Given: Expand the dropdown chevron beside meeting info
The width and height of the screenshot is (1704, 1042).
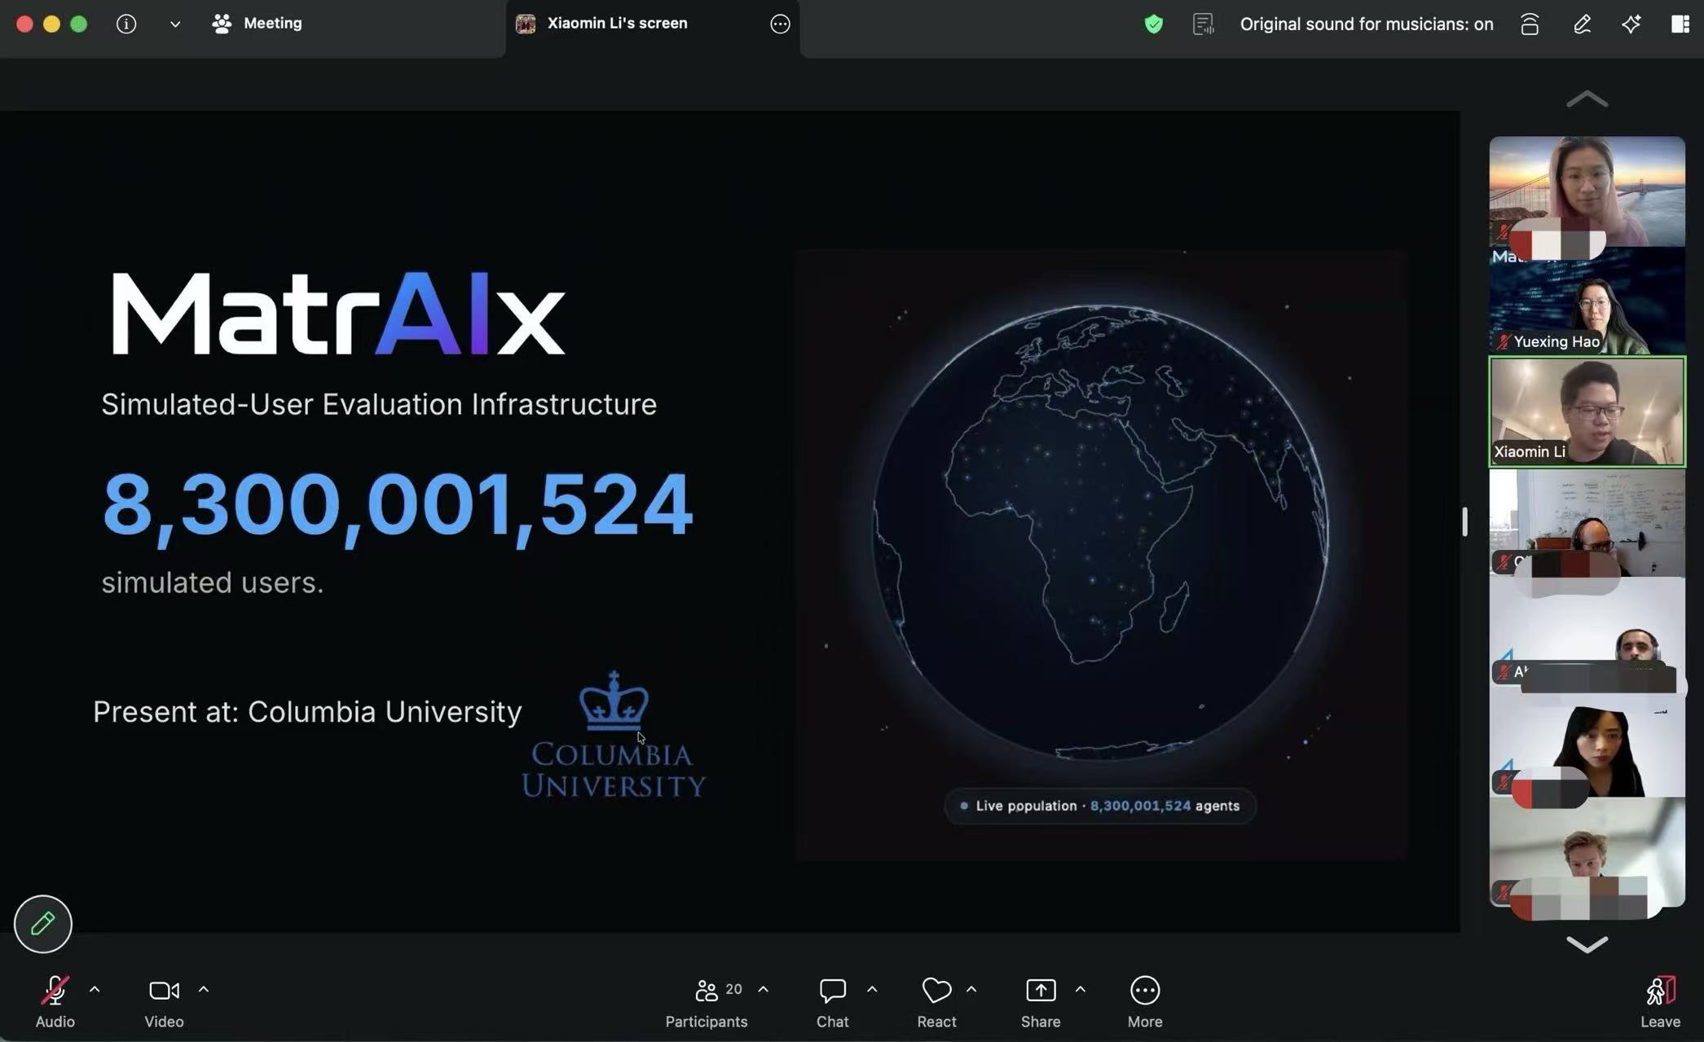Looking at the screenshot, I should point(175,24).
